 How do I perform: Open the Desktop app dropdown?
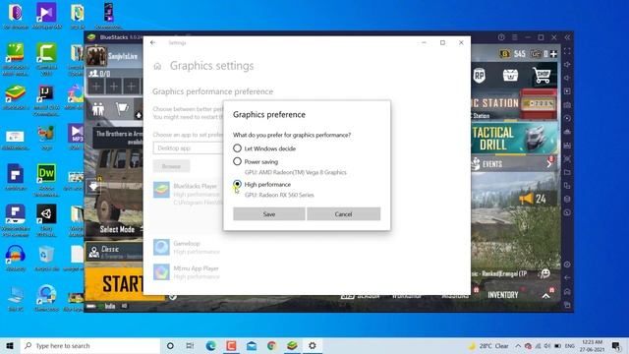pos(188,148)
